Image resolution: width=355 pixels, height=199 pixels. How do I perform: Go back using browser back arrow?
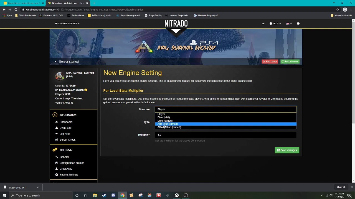4,9
